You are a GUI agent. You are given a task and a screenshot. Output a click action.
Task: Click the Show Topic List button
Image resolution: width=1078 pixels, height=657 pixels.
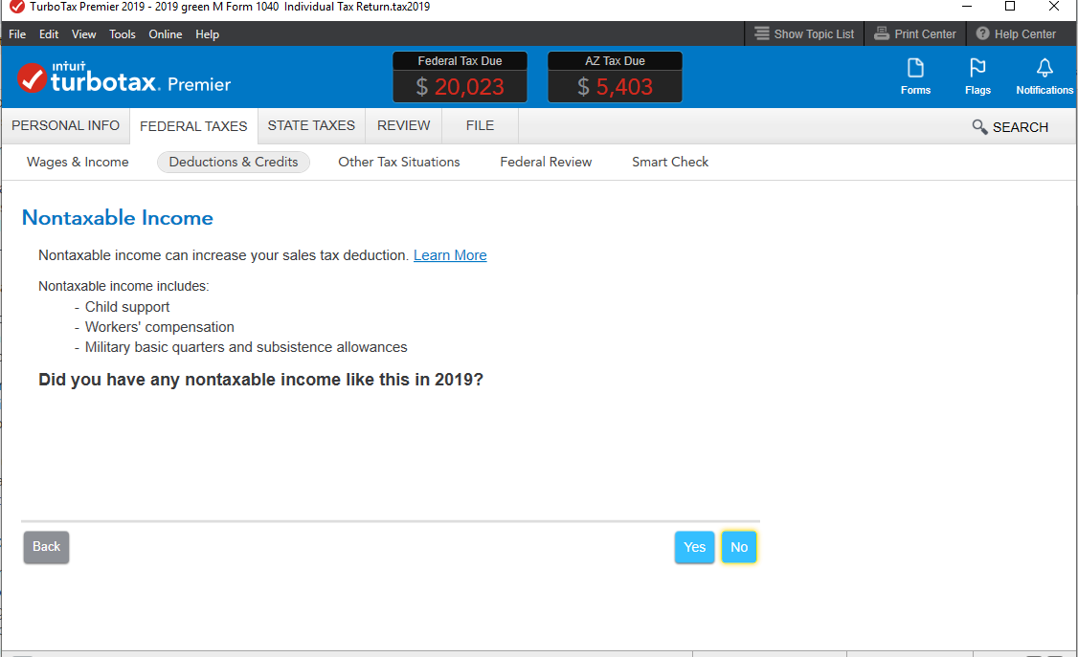click(x=803, y=33)
